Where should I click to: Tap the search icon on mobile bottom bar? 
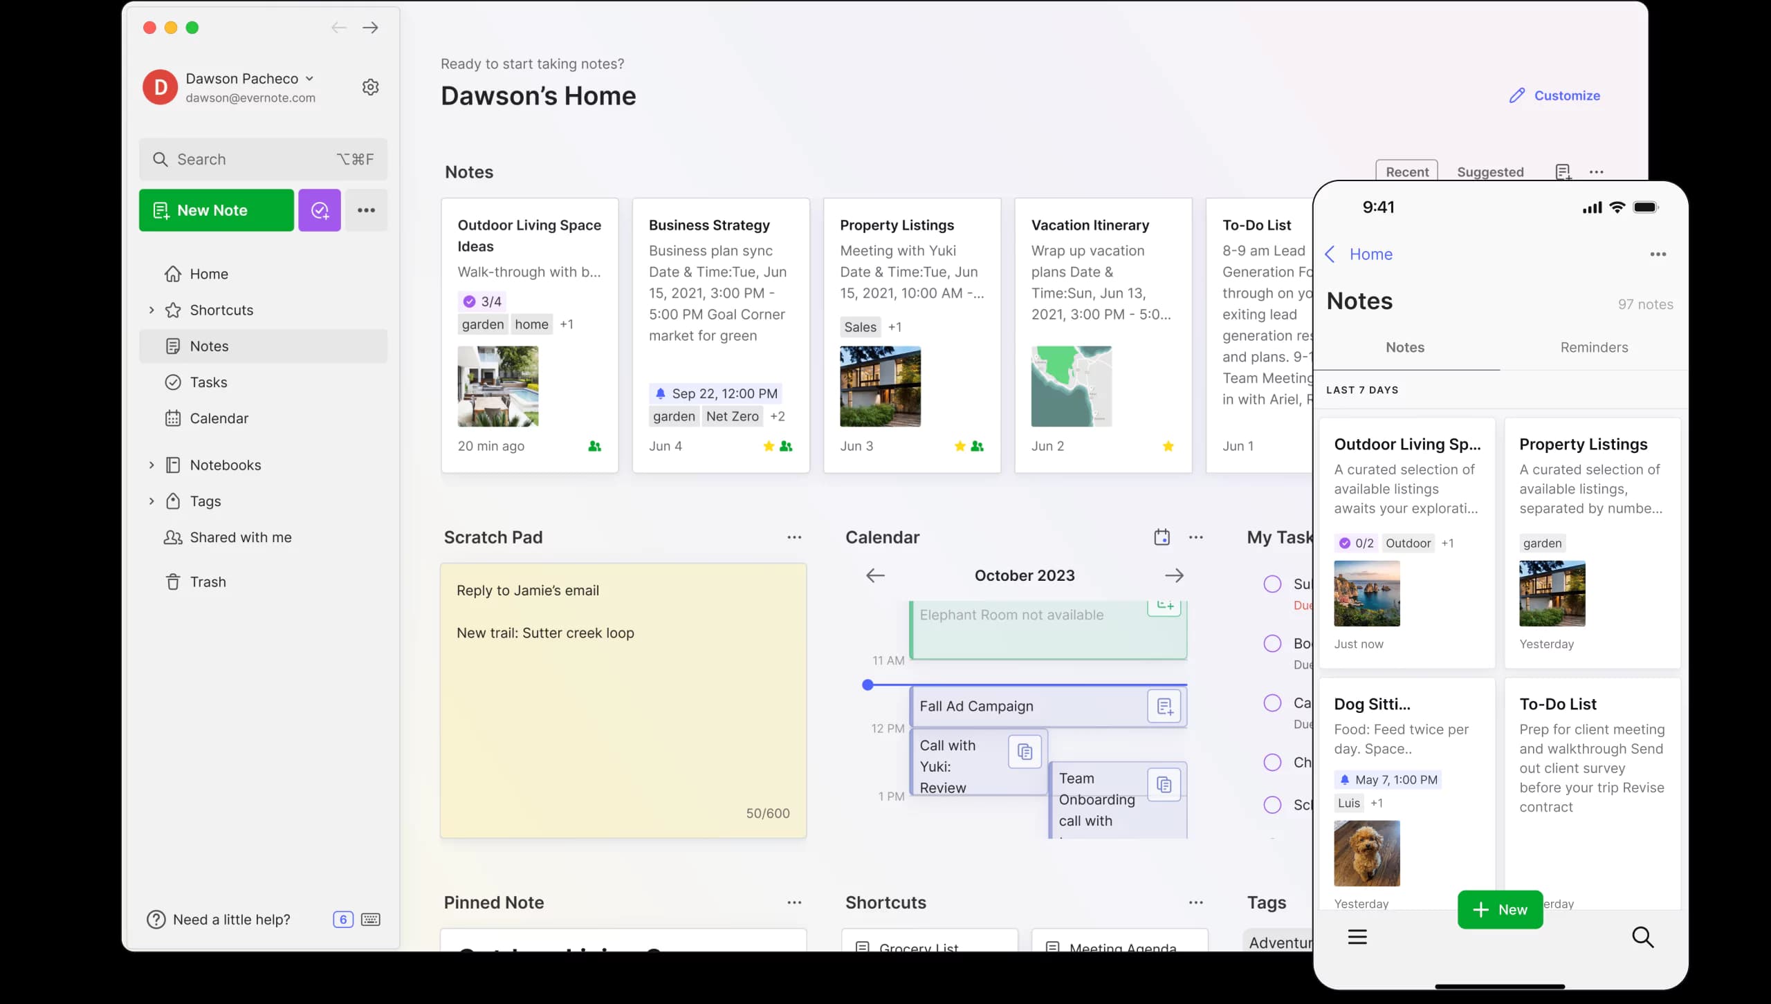(1642, 937)
